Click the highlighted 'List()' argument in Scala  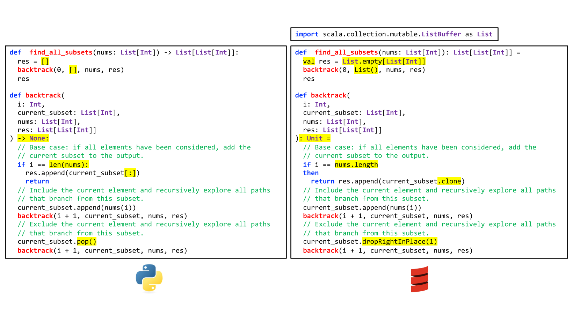click(x=366, y=70)
